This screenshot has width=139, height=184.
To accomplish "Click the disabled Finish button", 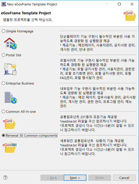I will [100, 178].
